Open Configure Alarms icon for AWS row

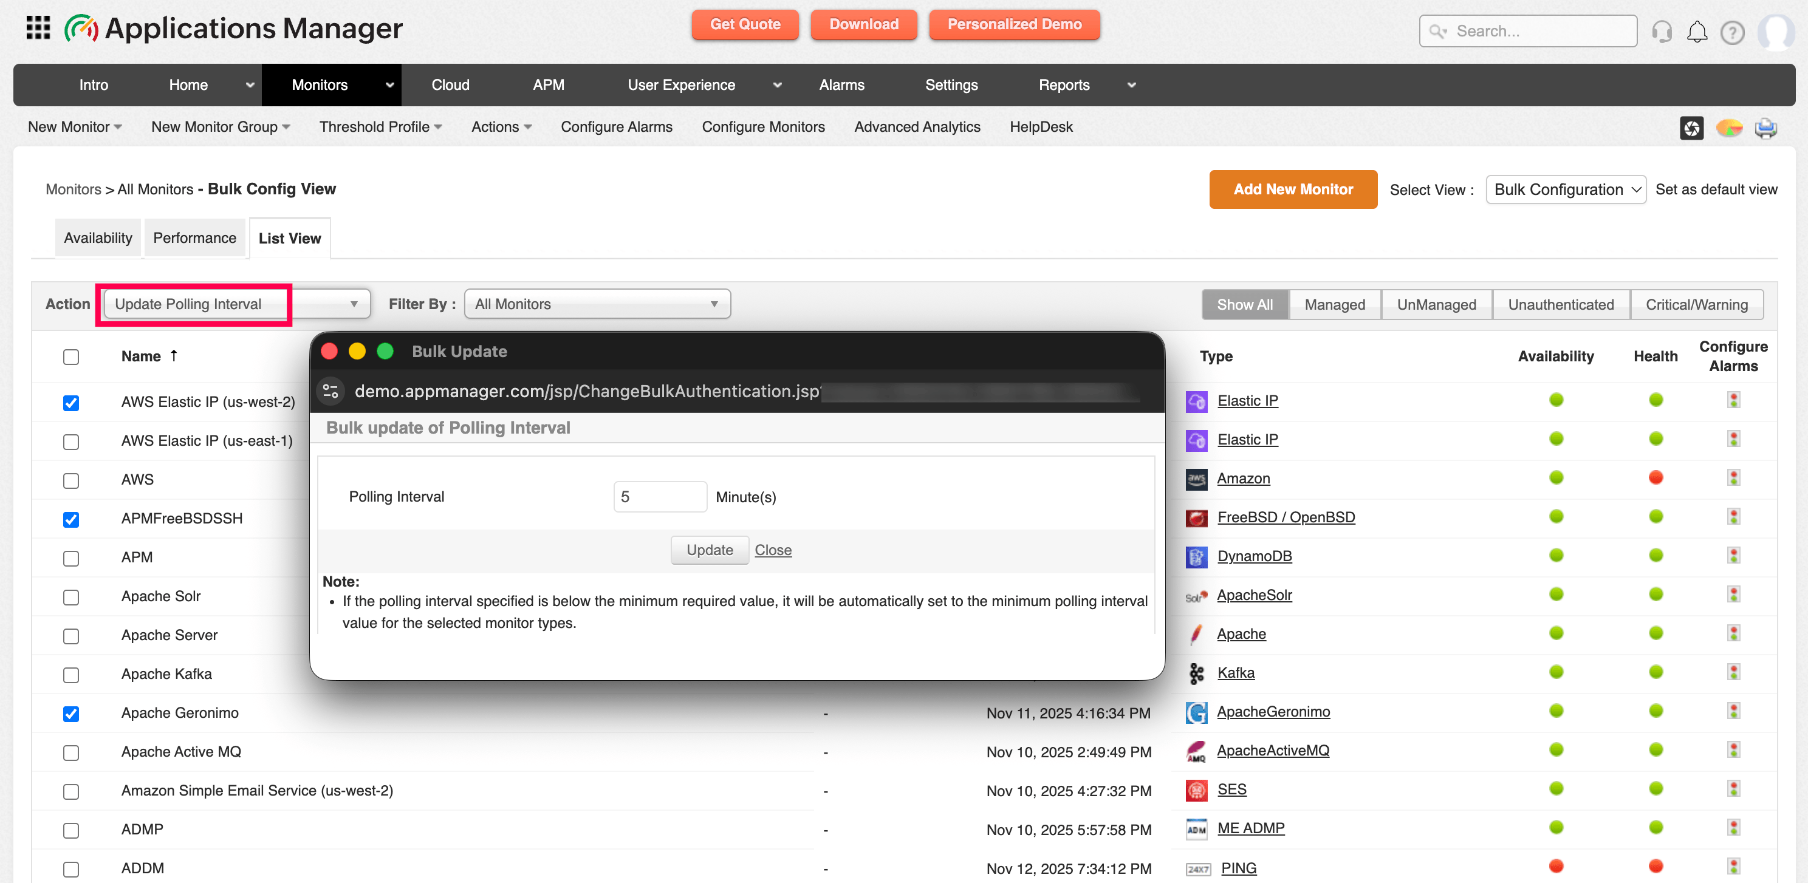[x=1733, y=479]
